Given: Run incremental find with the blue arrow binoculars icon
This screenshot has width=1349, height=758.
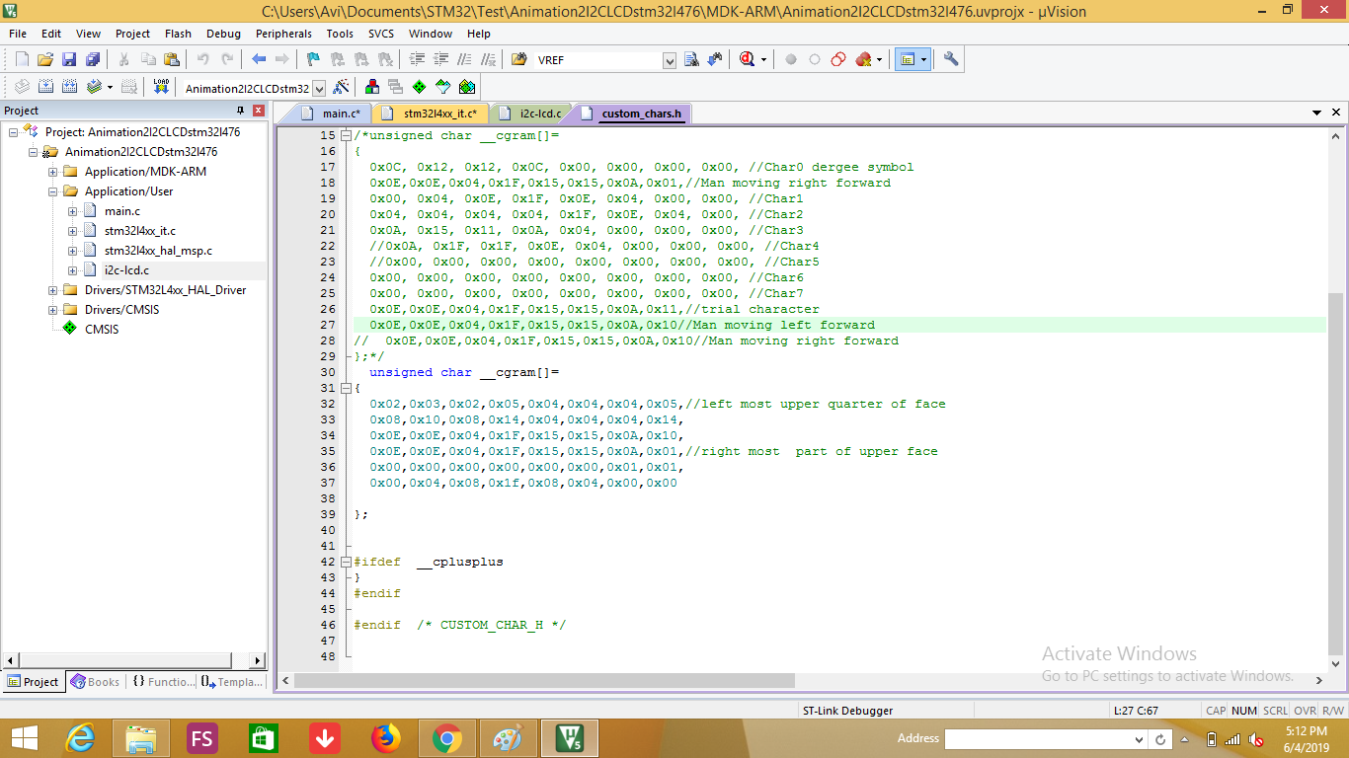Looking at the screenshot, I should tap(715, 59).
